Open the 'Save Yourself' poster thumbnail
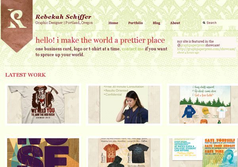 tap(203, 153)
